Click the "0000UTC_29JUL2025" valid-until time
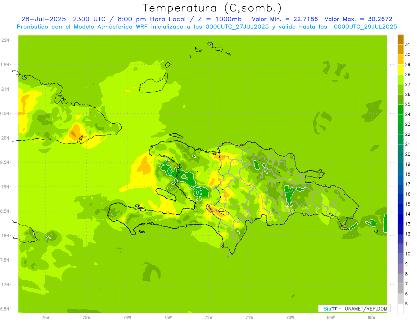The image size is (417, 322). (365, 27)
